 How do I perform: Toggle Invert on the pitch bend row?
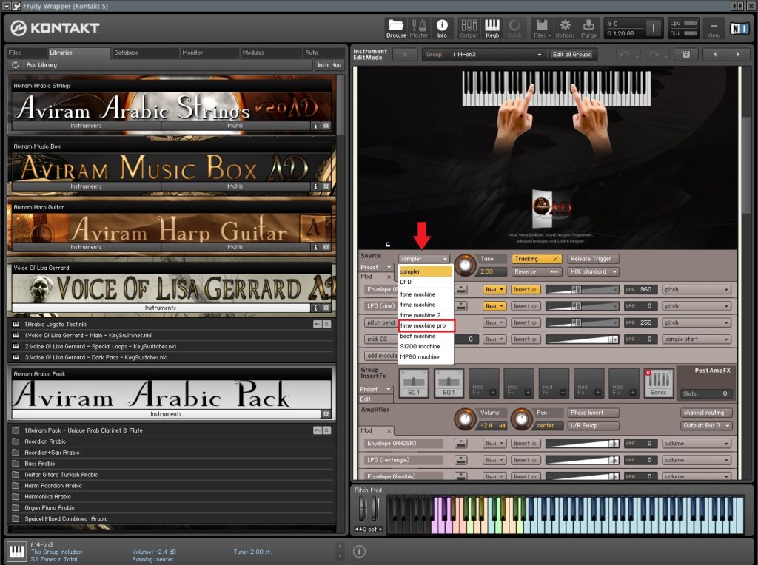[x=526, y=322]
